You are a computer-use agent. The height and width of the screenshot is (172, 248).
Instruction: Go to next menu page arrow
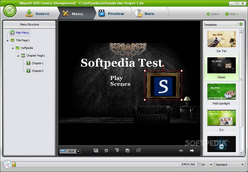(192, 151)
